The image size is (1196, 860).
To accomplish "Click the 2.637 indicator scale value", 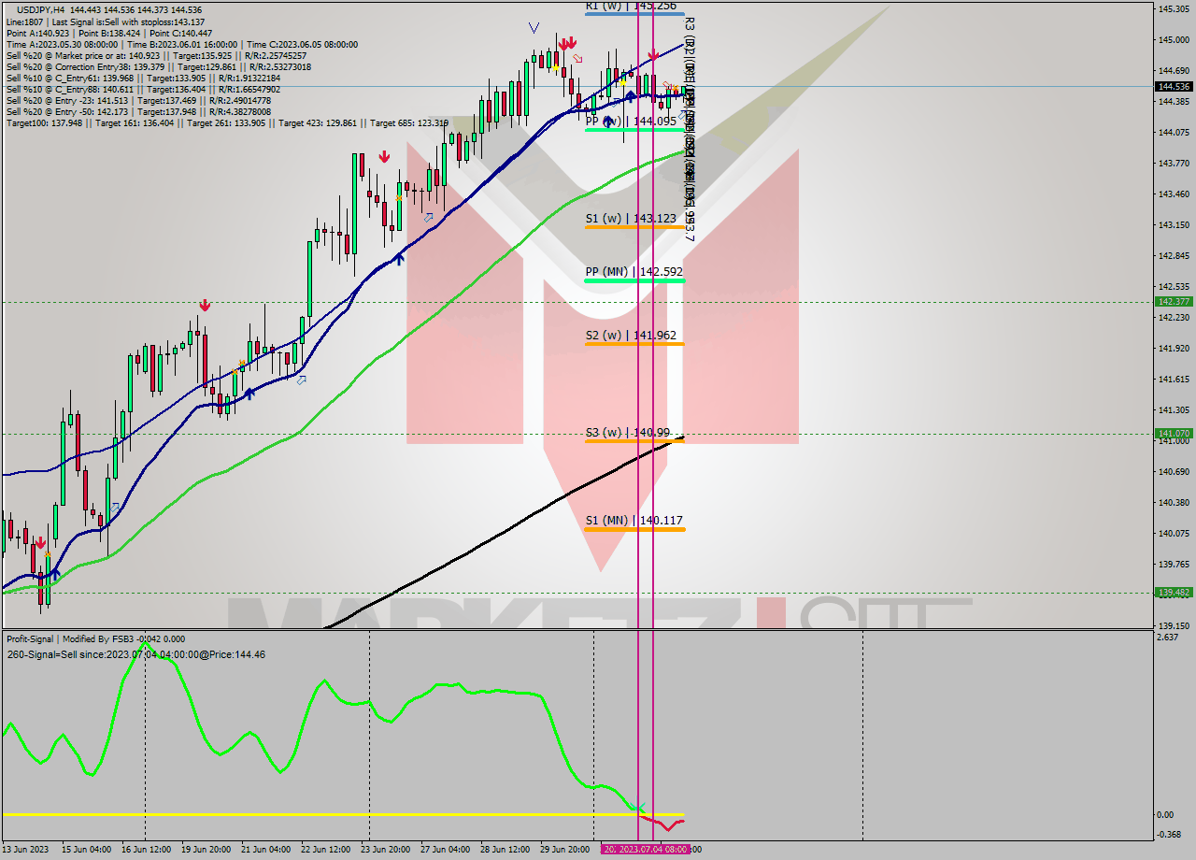I will coord(1167,638).
